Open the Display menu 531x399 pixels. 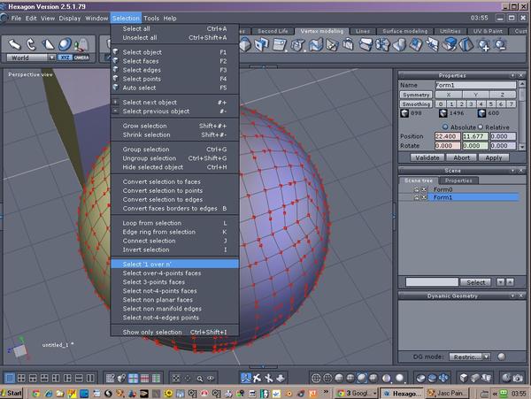(69, 19)
